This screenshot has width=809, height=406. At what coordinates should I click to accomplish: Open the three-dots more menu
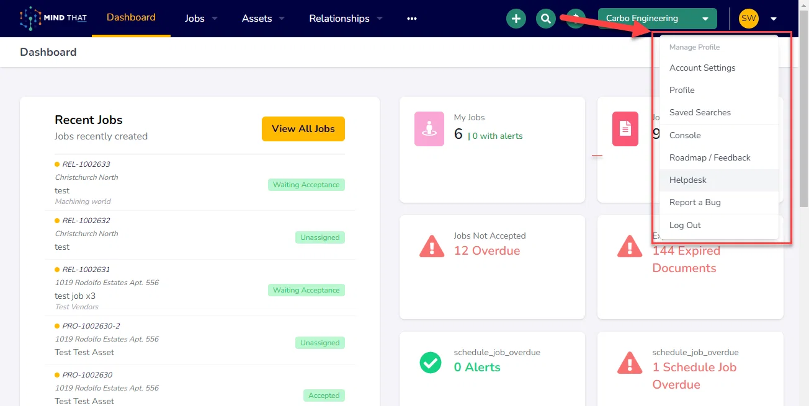412,19
